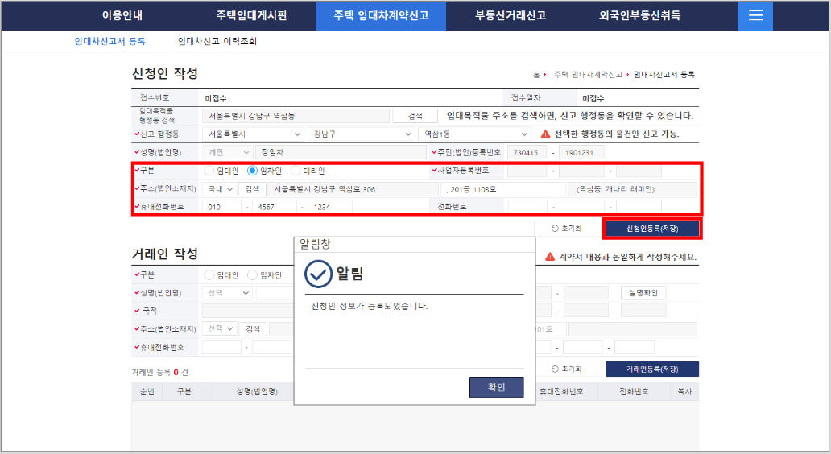Click the 순번 column header
The height and width of the screenshot is (454, 831).
coord(147,391)
